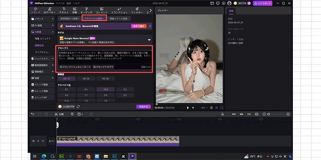This screenshot has width=321, height=160.
Task: Choose the 1:1 aspect ratio
Action: (85, 95)
